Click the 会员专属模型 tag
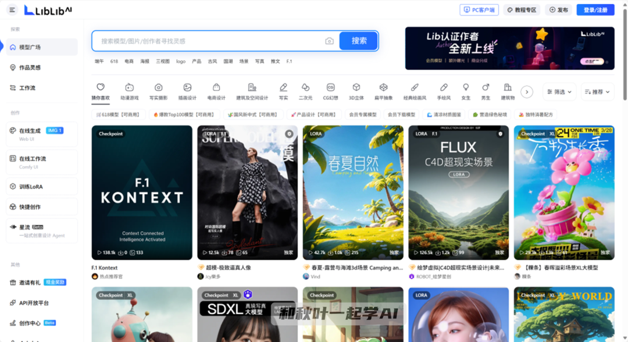 tap(362, 115)
